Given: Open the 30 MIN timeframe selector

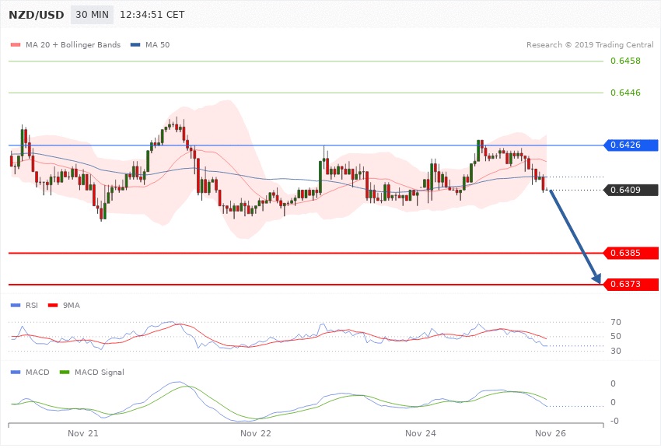Looking at the screenshot, I should (x=92, y=15).
